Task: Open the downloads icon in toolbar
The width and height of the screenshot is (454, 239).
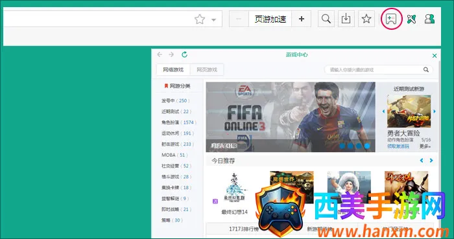Action: (x=346, y=19)
